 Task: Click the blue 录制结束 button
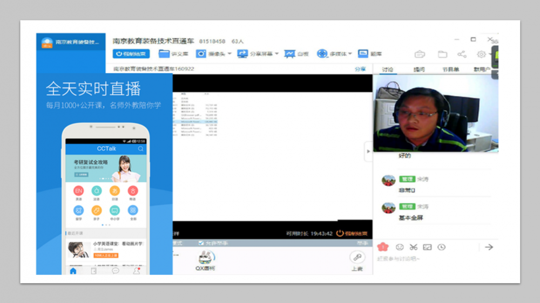131,54
